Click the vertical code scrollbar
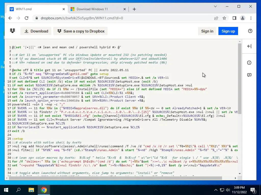 pos(240,79)
